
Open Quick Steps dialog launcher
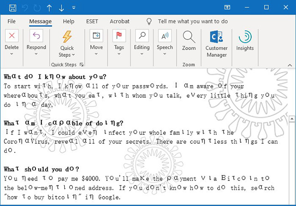coord(82,65)
